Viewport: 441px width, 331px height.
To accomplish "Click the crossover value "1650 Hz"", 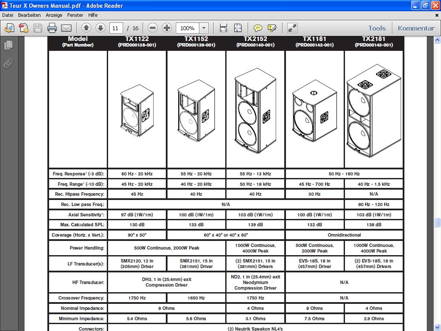I will [196, 298].
